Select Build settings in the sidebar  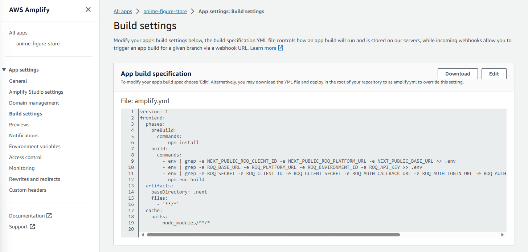25,114
